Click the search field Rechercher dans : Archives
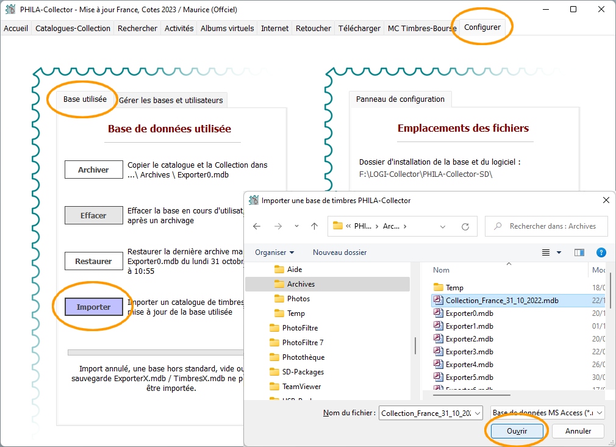This screenshot has height=447, width=616. 546,226
